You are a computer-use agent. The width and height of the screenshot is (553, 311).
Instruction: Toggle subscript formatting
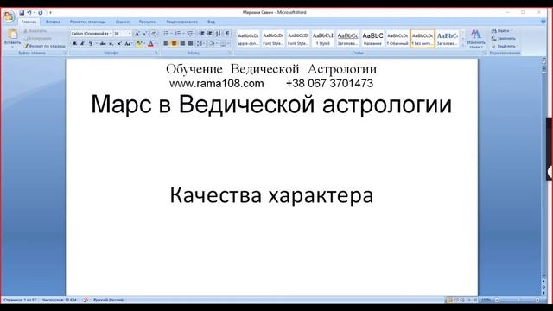pos(111,44)
